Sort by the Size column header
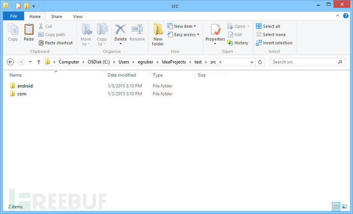The height and width of the screenshot is (214, 353). point(210,75)
